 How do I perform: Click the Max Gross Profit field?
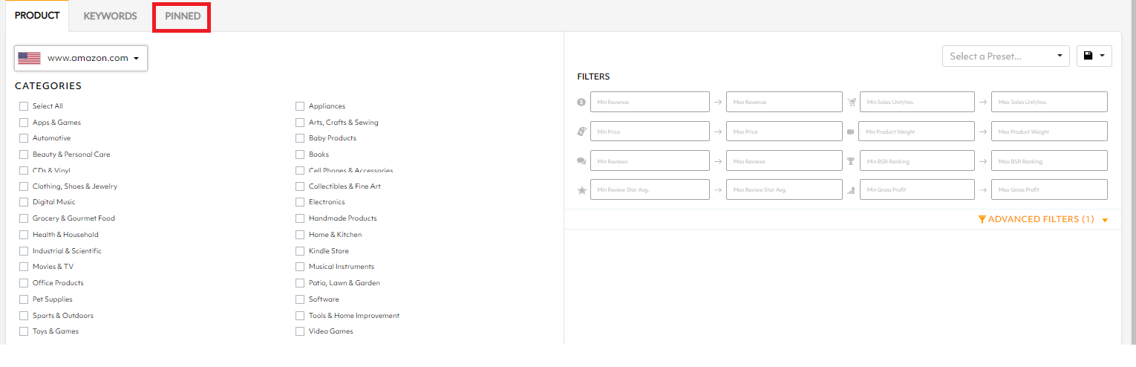click(1049, 190)
